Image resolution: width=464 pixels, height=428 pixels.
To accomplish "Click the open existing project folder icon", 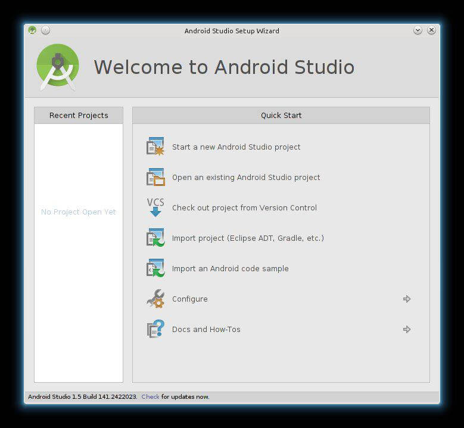I will [x=155, y=177].
